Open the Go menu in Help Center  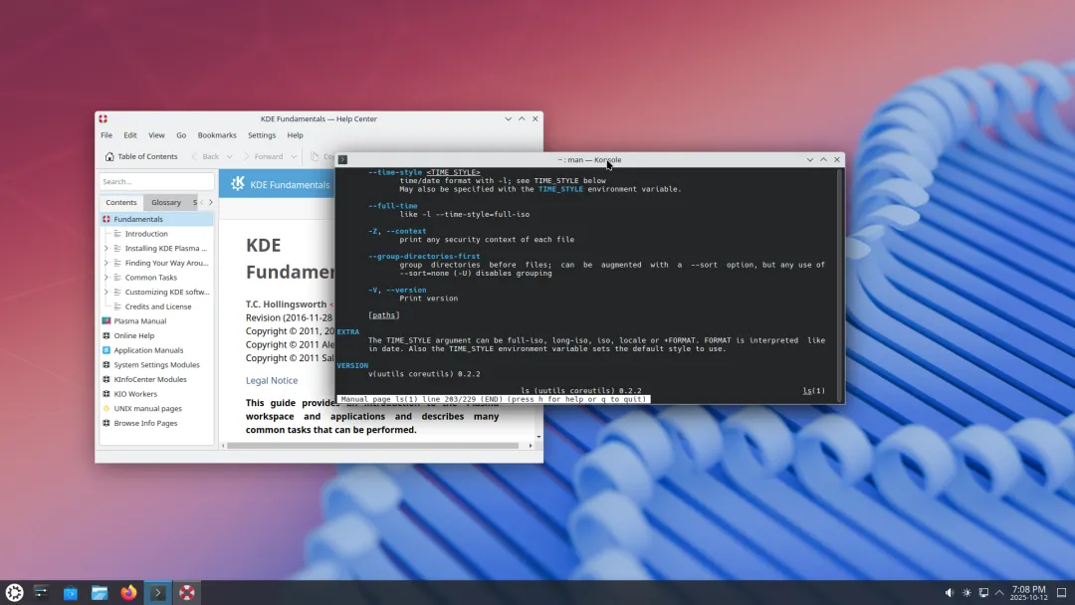click(x=181, y=135)
